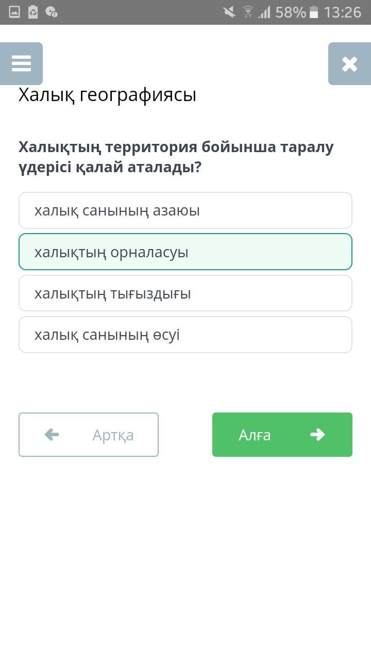The width and height of the screenshot is (371, 660).
Task: Go back with the Артқа button
Action: pos(89,435)
